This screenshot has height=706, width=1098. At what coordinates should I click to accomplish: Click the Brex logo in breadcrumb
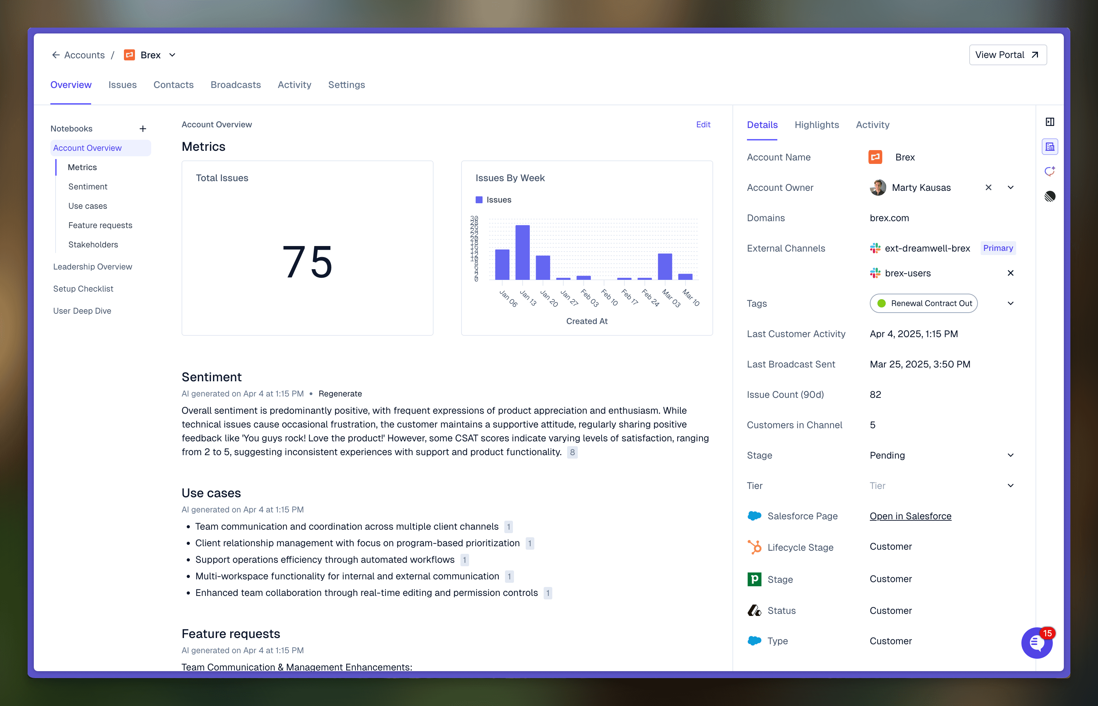click(x=129, y=55)
